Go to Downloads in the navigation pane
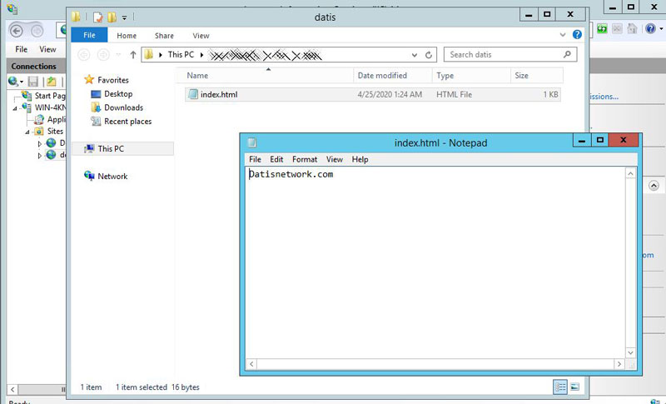The height and width of the screenshot is (404, 666). (x=123, y=107)
